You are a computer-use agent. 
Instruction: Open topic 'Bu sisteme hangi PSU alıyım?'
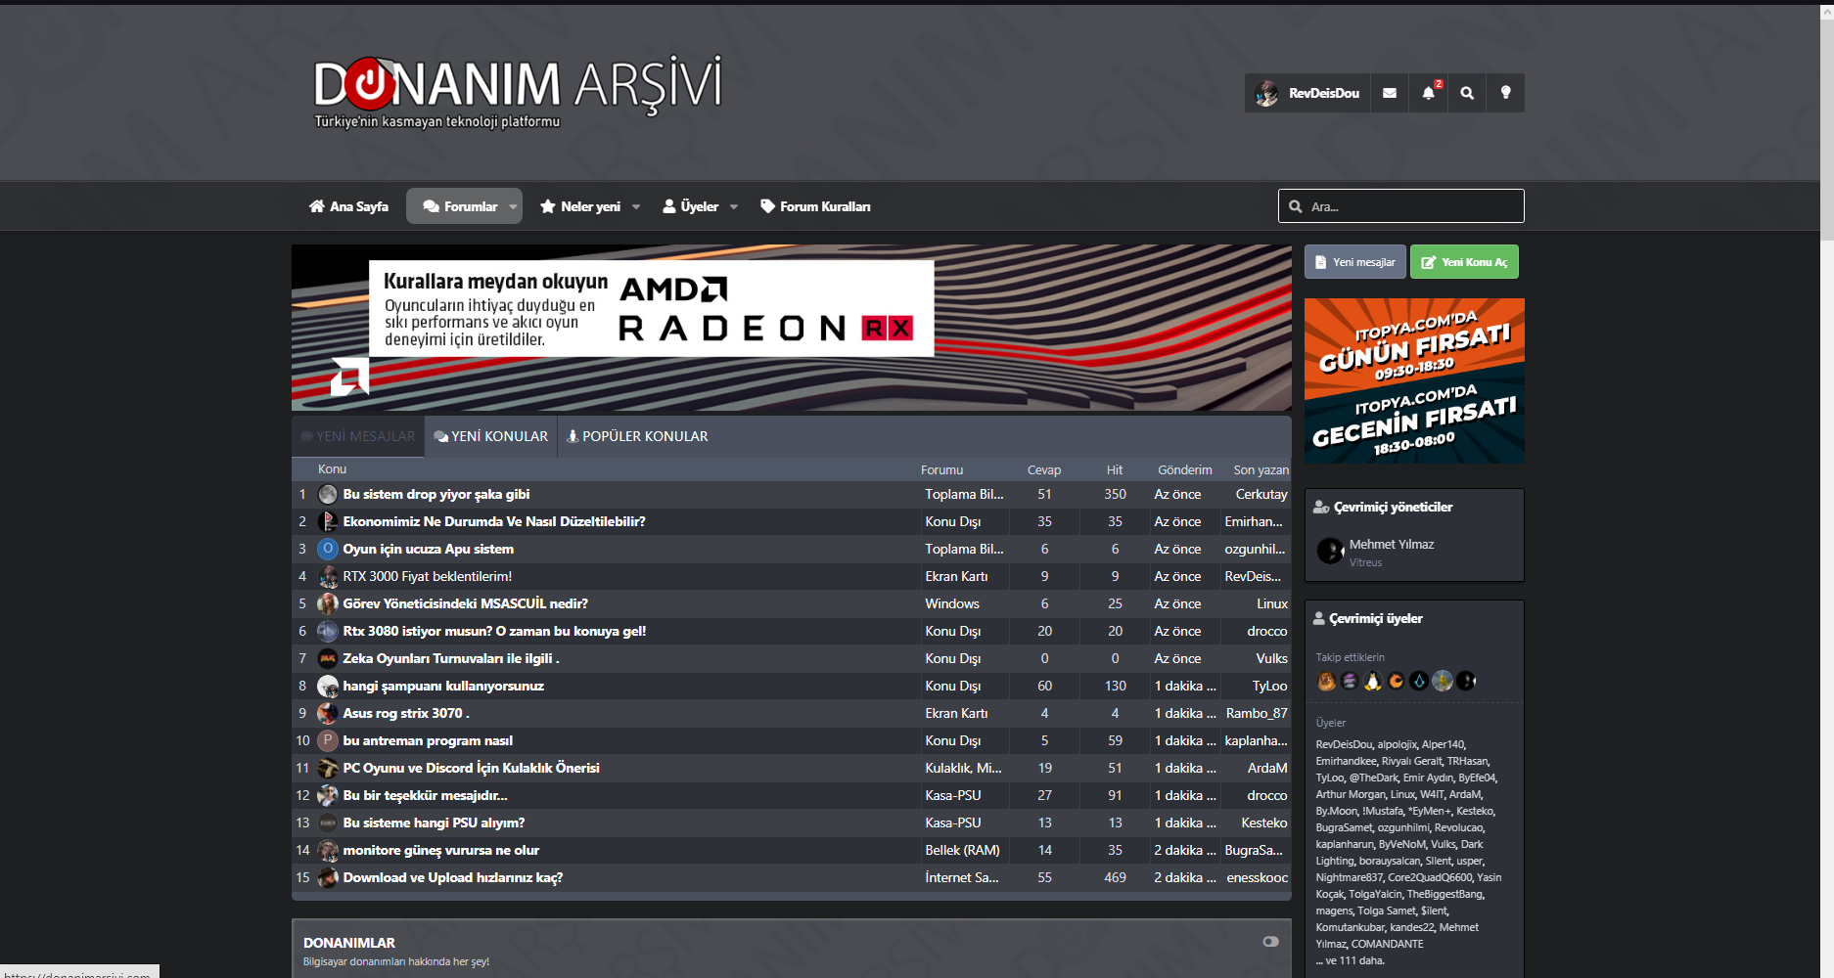pos(434,822)
